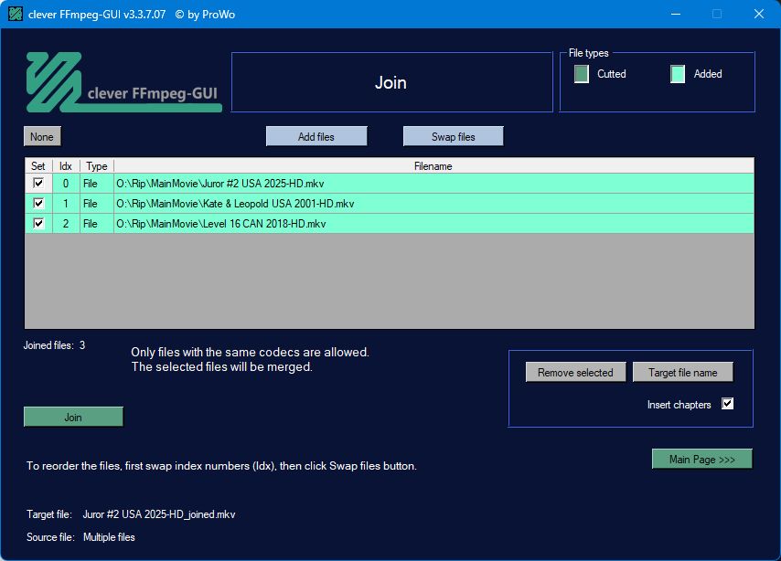The width and height of the screenshot is (781, 561).
Task: Set the Target file name
Action: 682,373
